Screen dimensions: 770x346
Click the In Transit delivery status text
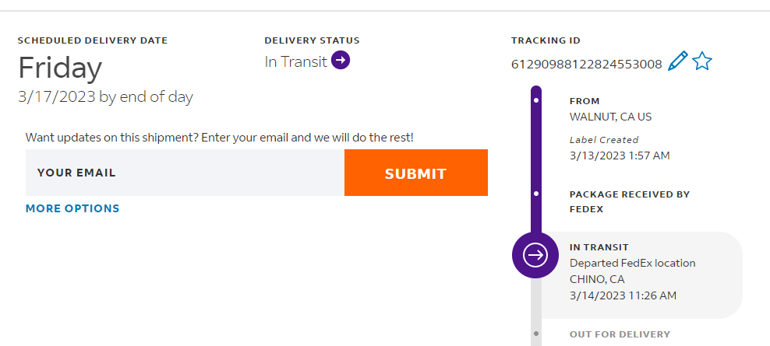point(295,62)
